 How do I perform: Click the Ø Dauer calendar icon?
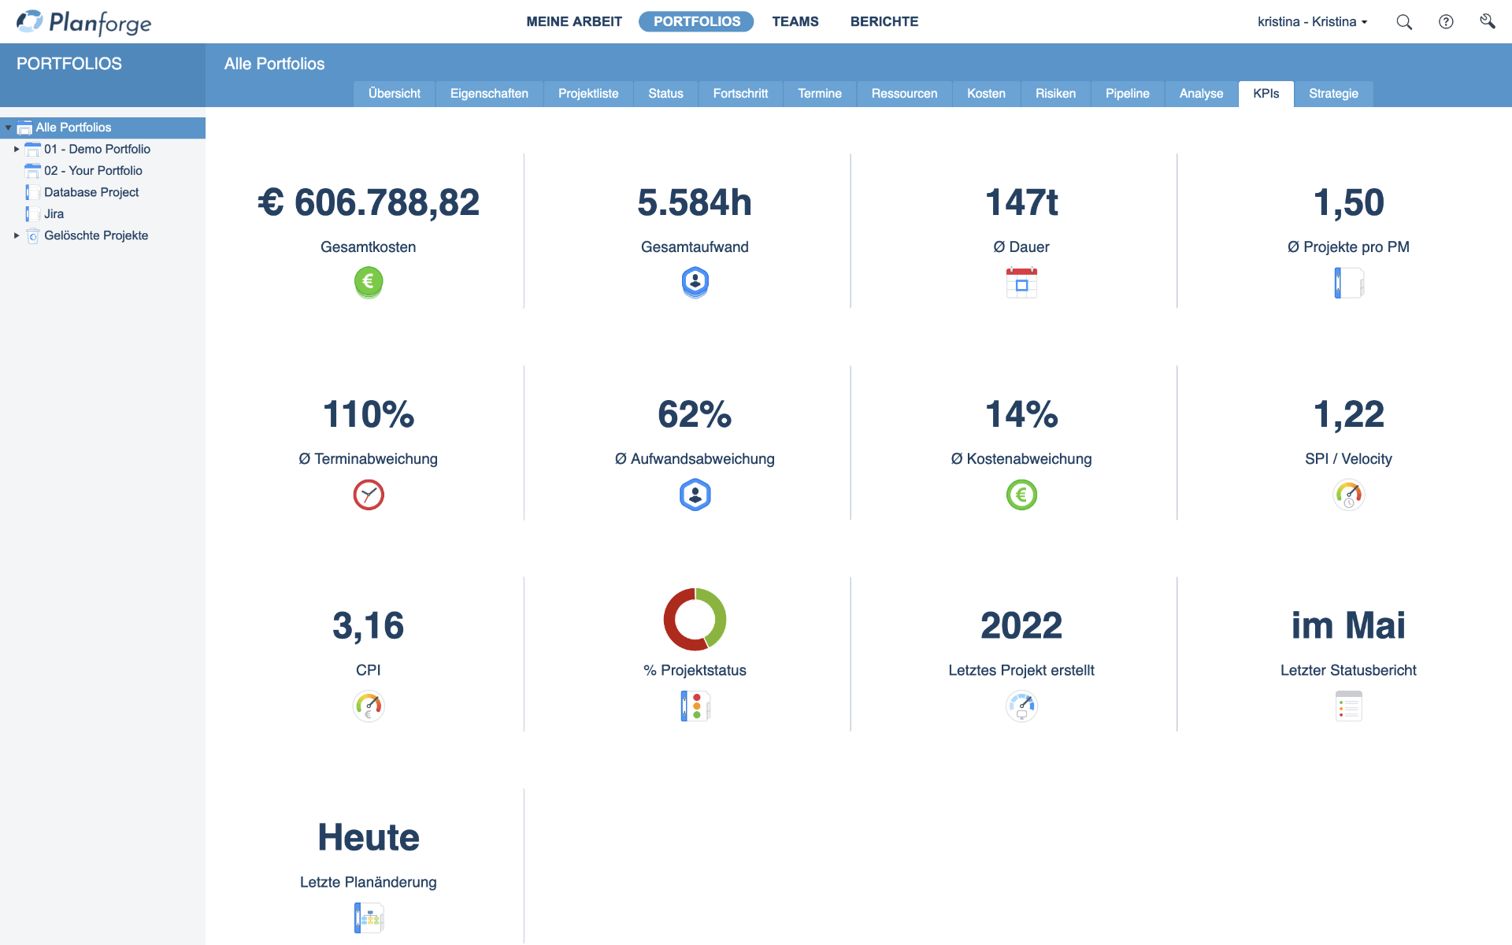(1020, 282)
